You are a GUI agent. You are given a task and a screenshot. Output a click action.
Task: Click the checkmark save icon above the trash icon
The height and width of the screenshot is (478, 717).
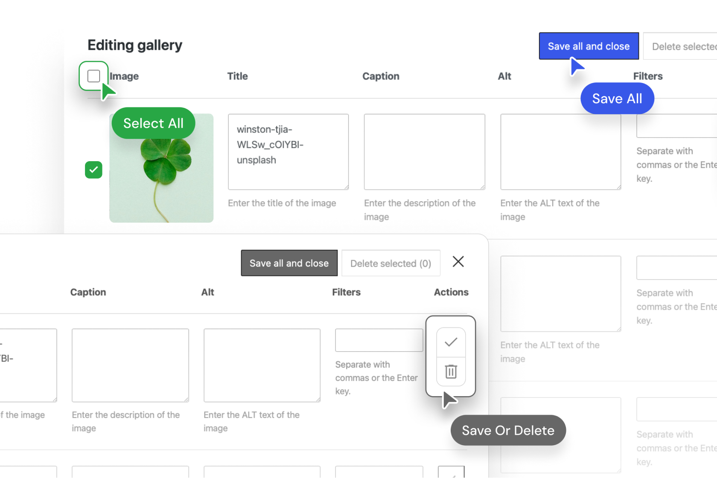pyautogui.click(x=451, y=342)
